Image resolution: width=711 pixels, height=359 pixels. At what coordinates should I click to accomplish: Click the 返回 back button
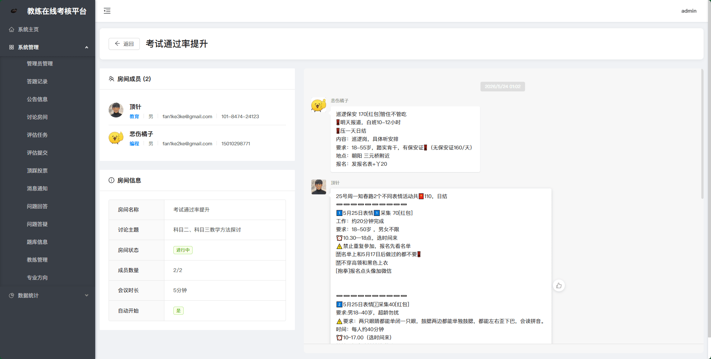click(124, 44)
